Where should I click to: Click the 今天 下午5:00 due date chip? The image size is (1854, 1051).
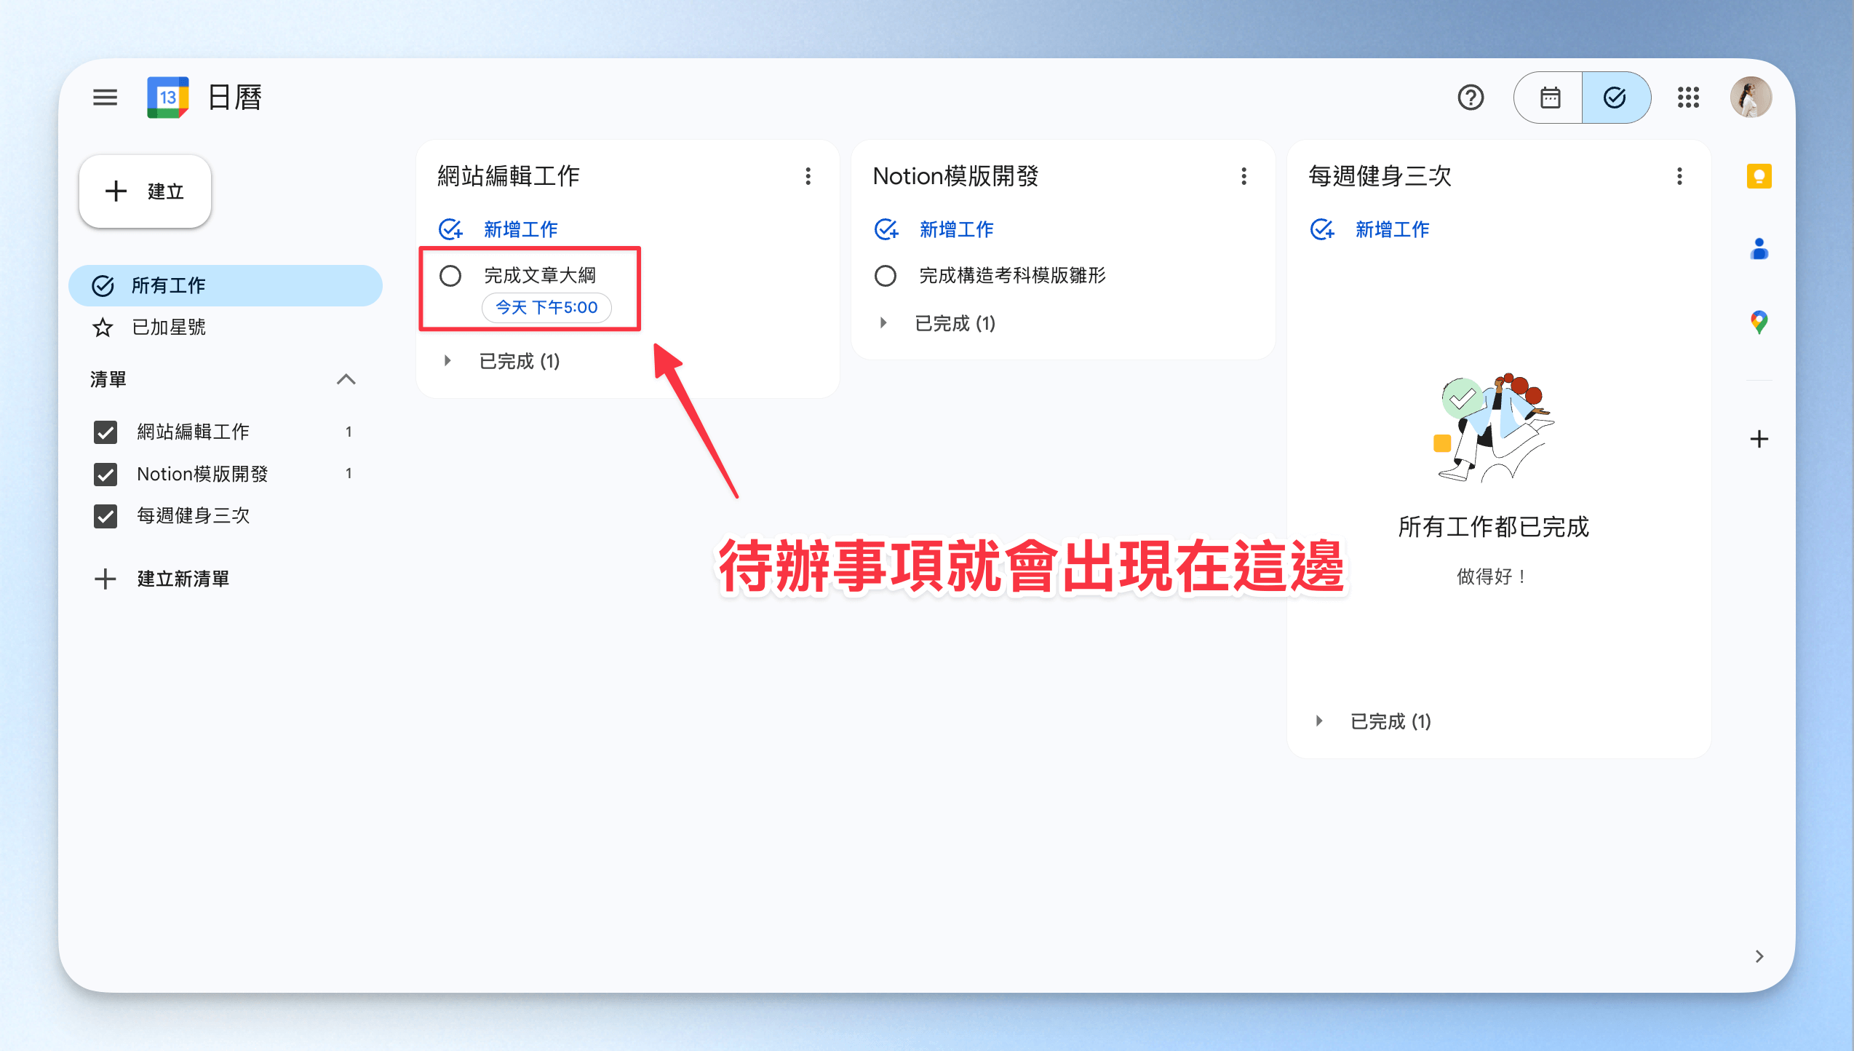point(546,307)
